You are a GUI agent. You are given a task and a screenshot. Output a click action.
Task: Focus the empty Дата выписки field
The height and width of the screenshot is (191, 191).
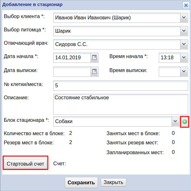pos(72,72)
